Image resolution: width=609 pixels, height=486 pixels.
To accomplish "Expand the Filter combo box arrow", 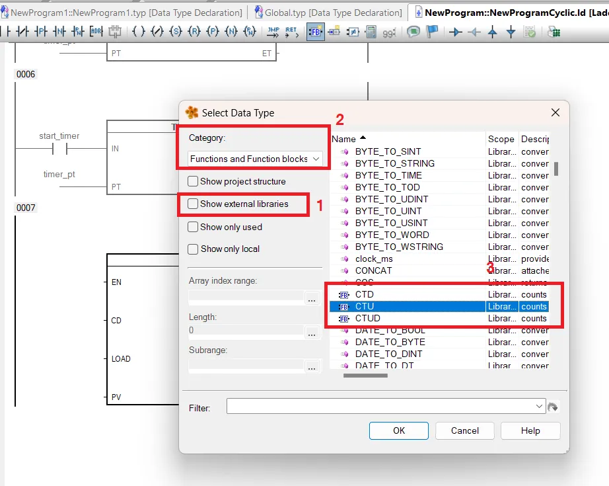I will click(539, 406).
